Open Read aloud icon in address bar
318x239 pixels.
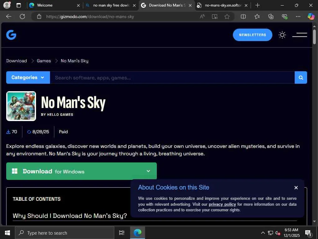202,16
